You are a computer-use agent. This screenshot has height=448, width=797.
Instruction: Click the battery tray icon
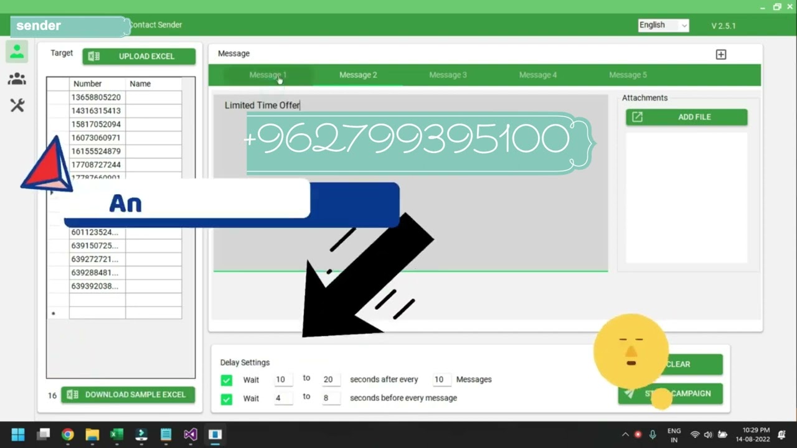(x=722, y=435)
